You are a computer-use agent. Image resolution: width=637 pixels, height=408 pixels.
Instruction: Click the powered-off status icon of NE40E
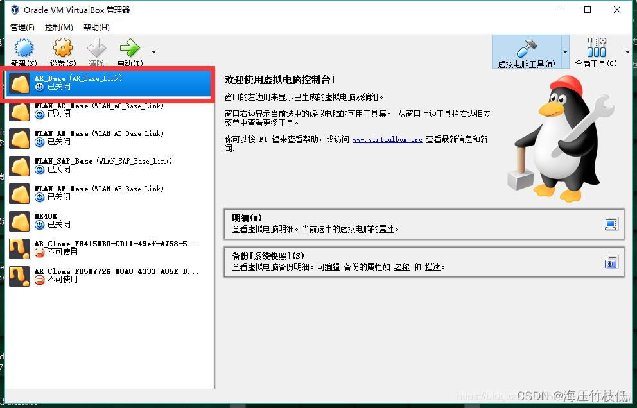[39, 225]
